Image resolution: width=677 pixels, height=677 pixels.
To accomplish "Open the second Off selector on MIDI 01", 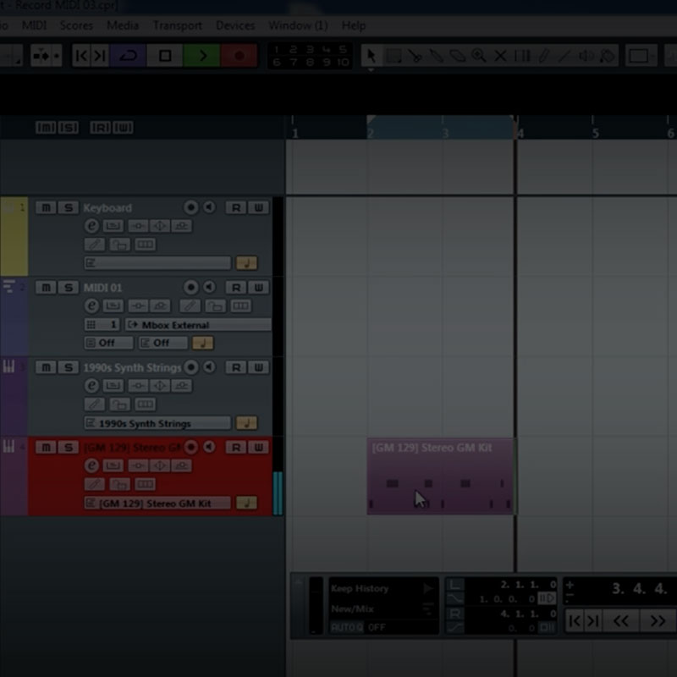I will click(x=163, y=343).
